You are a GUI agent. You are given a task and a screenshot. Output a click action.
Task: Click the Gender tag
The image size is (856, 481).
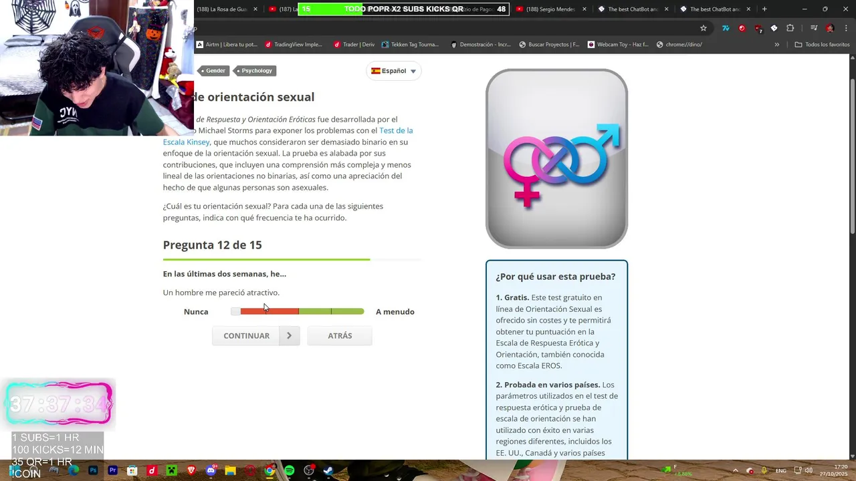click(x=215, y=71)
